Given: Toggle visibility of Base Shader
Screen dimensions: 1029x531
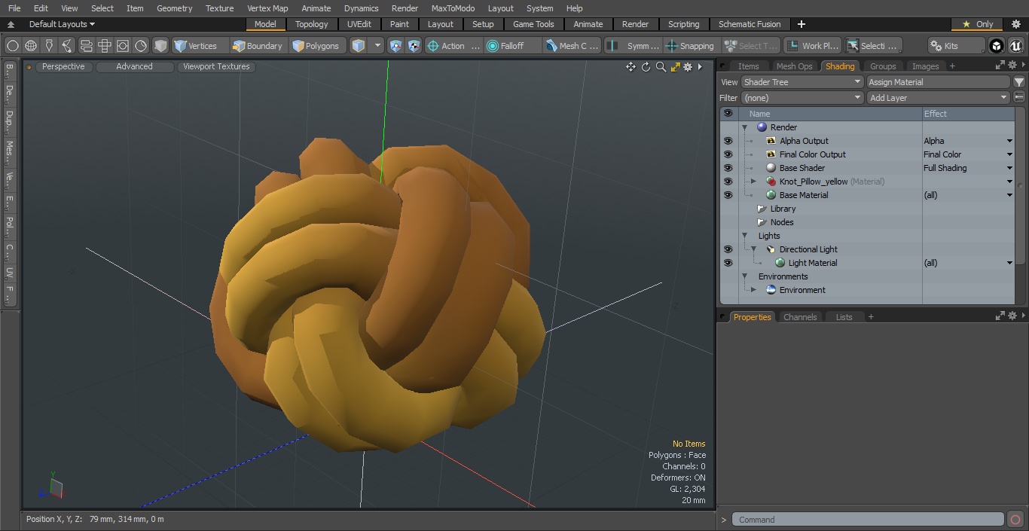Looking at the screenshot, I should point(728,168).
